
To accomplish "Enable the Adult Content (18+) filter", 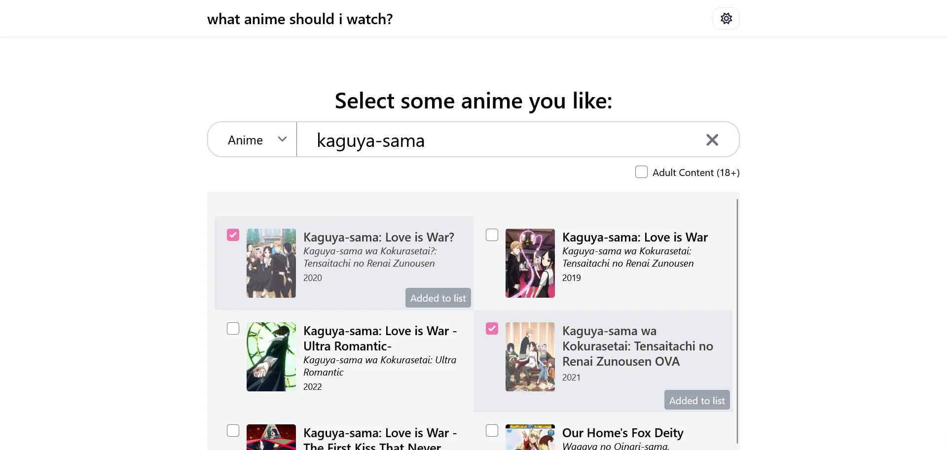I will click(641, 172).
